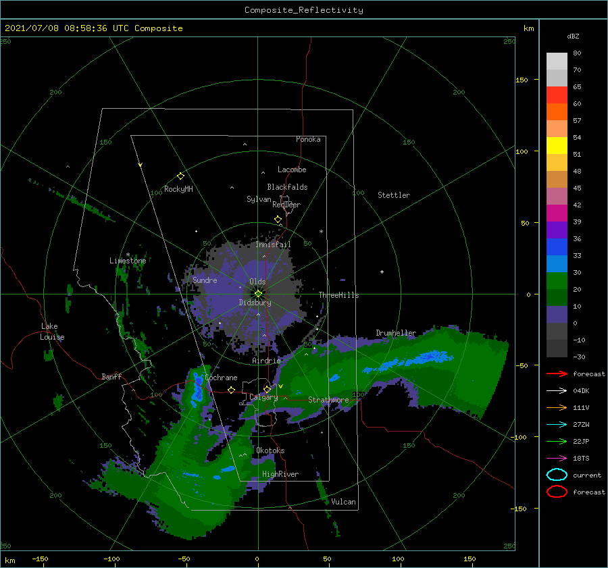Viewport: 608px width, 568px height.
Task: Click the dBZ legend heading
Action: pos(573,36)
